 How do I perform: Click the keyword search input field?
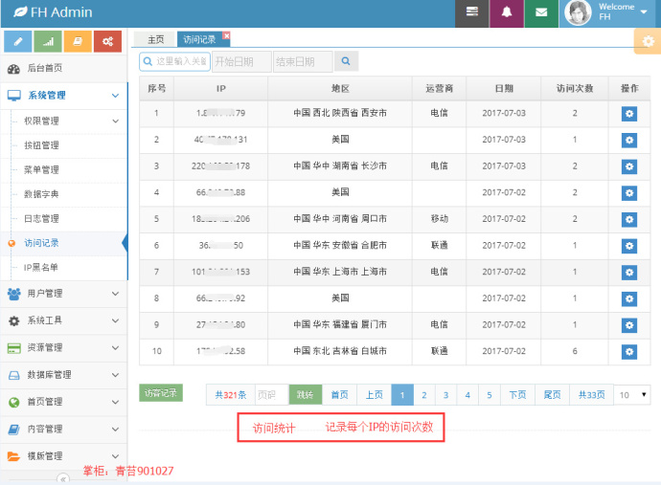175,61
